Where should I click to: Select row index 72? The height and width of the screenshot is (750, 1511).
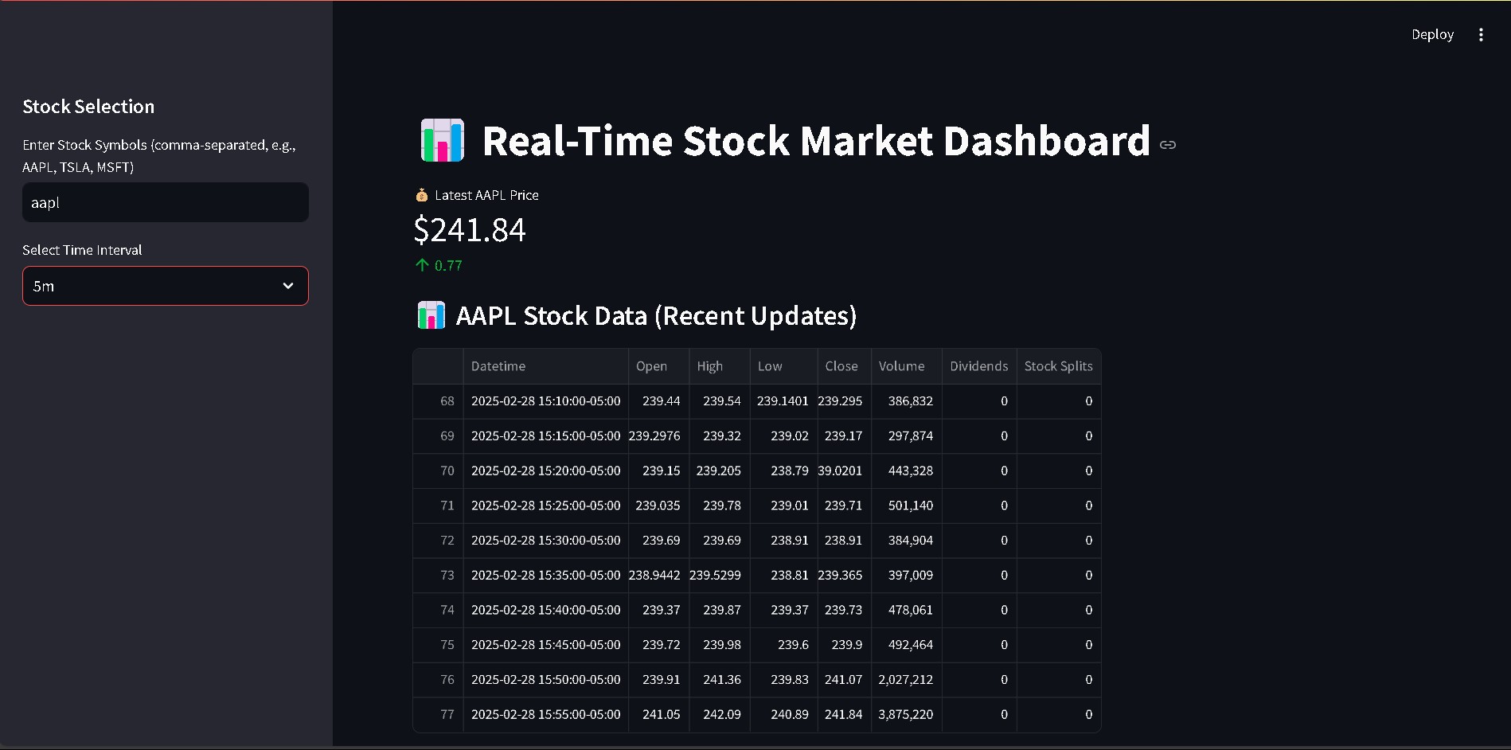coord(438,541)
